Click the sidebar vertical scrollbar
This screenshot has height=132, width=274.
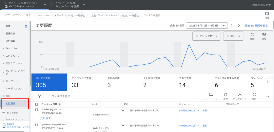coord(31,53)
